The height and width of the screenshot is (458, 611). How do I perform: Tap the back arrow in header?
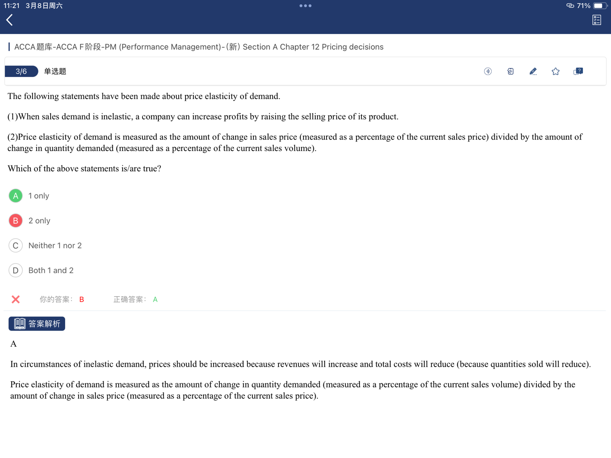point(9,20)
